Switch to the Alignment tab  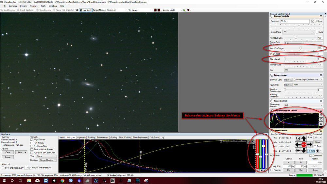pos(81,138)
